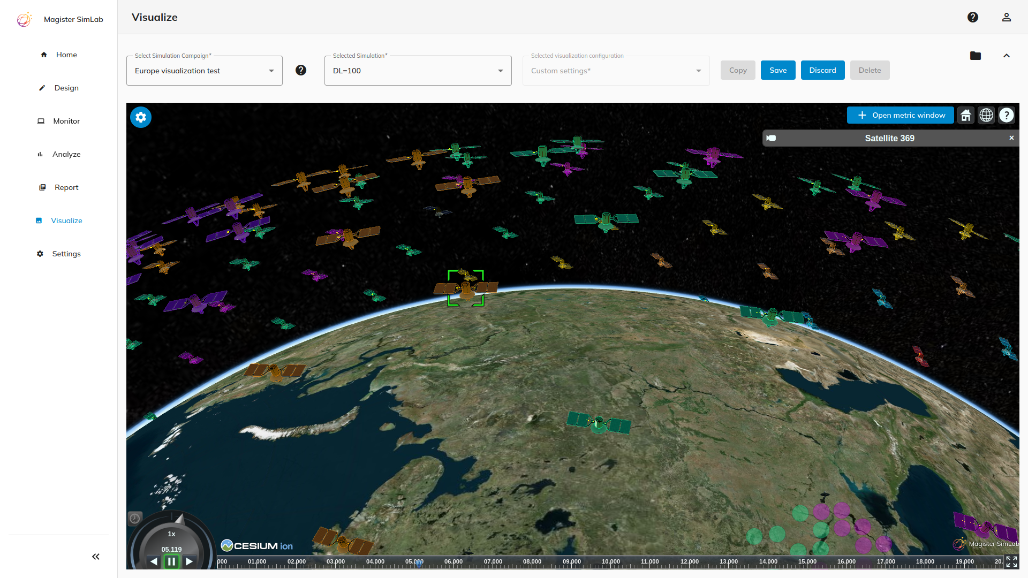Click the Magister SimLab logo
The height and width of the screenshot is (578, 1028).
pos(24,19)
